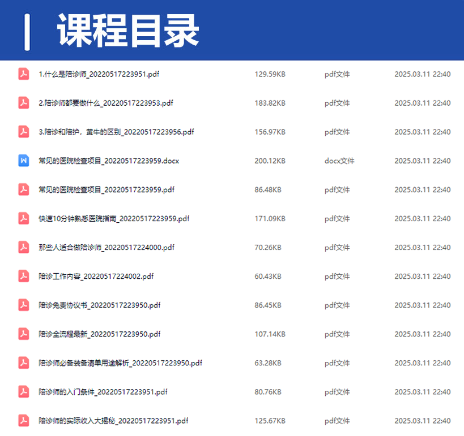This screenshot has height=436, width=464.
Task: Click the 200.12KB size value
Action: pyautogui.click(x=270, y=161)
